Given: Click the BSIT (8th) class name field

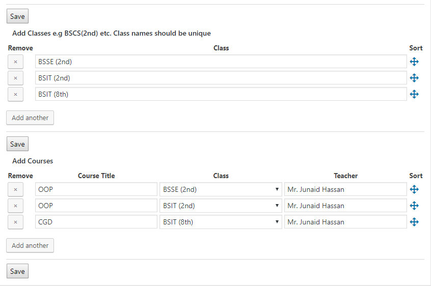Looking at the screenshot, I should tap(221, 94).
